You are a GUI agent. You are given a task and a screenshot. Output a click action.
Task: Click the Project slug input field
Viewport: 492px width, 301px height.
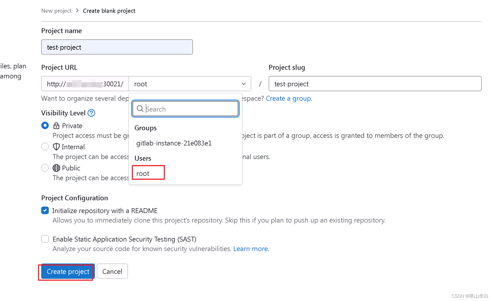click(x=375, y=84)
